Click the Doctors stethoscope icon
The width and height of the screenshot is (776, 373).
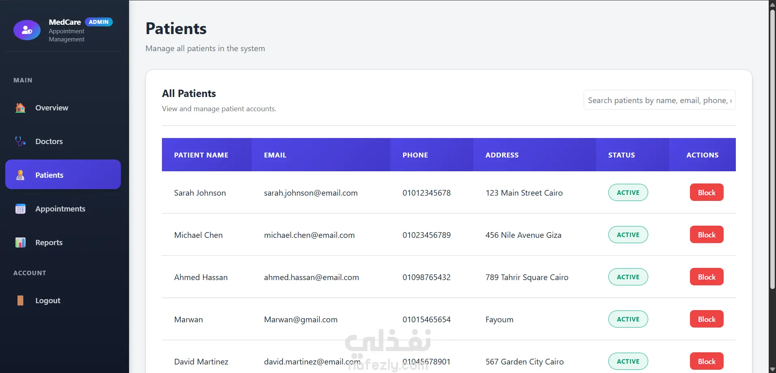pos(20,142)
